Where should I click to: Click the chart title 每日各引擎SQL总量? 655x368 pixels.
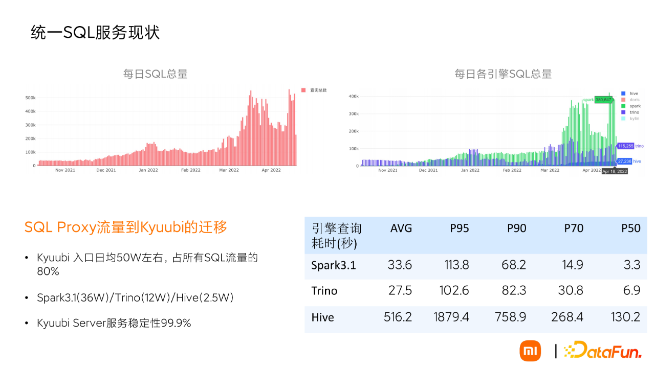(503, 74)
